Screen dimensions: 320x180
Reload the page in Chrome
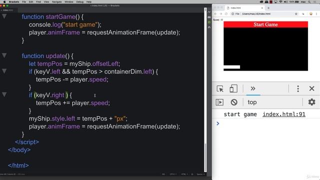(226, 13)
